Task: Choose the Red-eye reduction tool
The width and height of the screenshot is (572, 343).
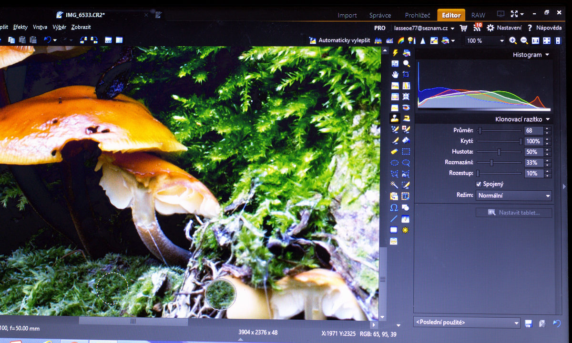Action: pyautogui.click(x=406, y=108)
